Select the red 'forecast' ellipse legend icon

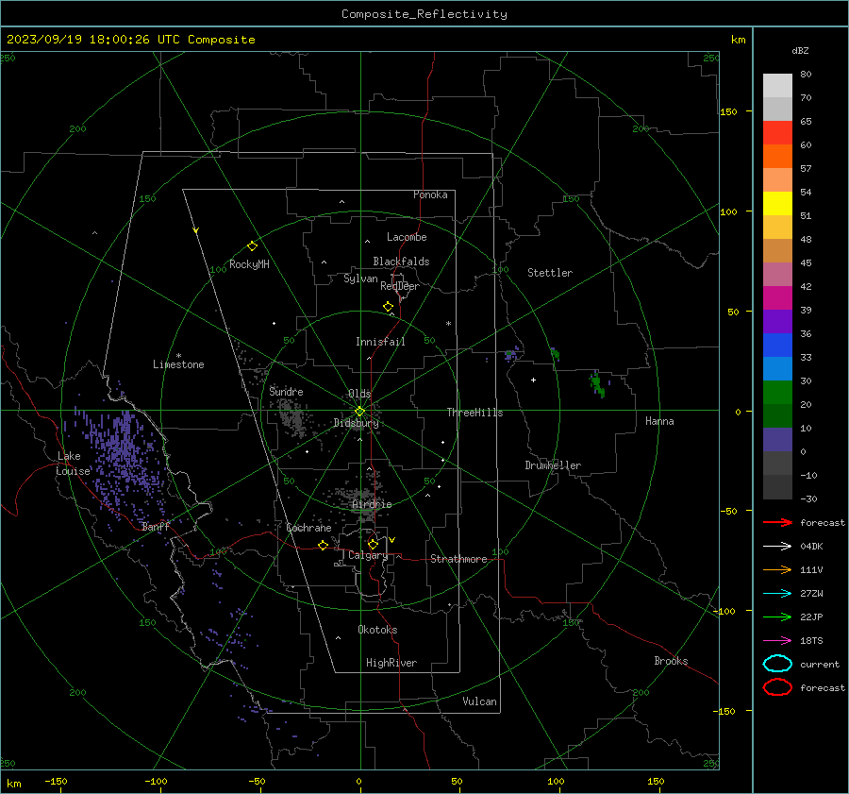777,687
